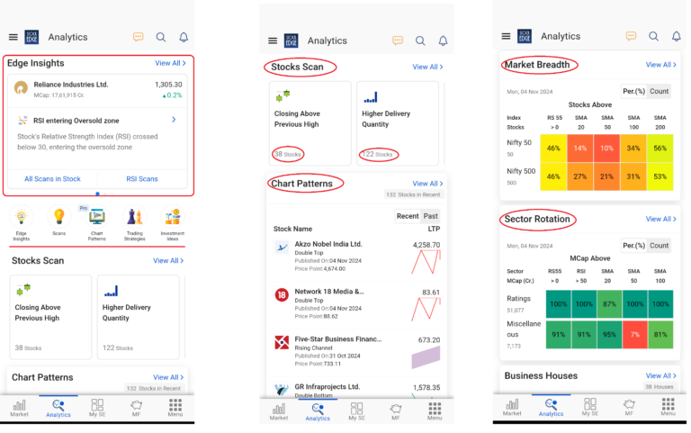Go to MF tab in right screen
The width and height of the screenshot is (691, 433).
click(629, 408)
